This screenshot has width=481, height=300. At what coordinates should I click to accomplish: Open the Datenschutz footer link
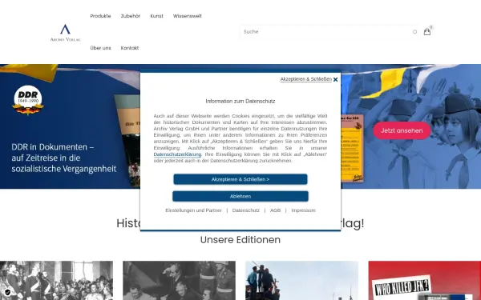(x=246, y=210)
